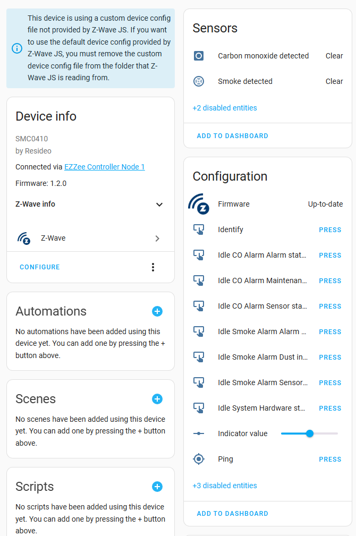Click the CONFIGURE button in Device info
Screen dimensions: 356x536
40,267
